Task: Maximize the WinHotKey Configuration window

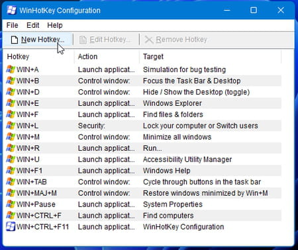Action: [x=254, y=10]
